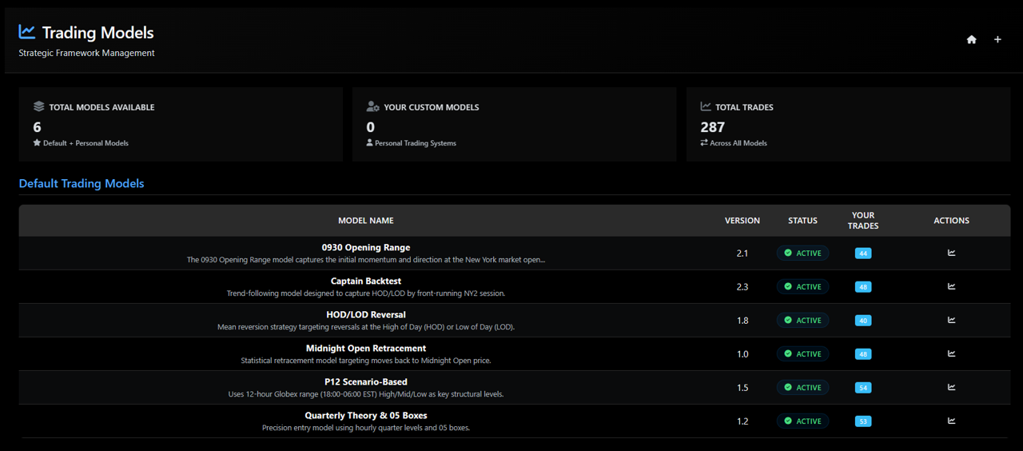The image size is (1023, 451).
Task: Open chart action for Midnight Open Retracement
Action: coord(951,353)
